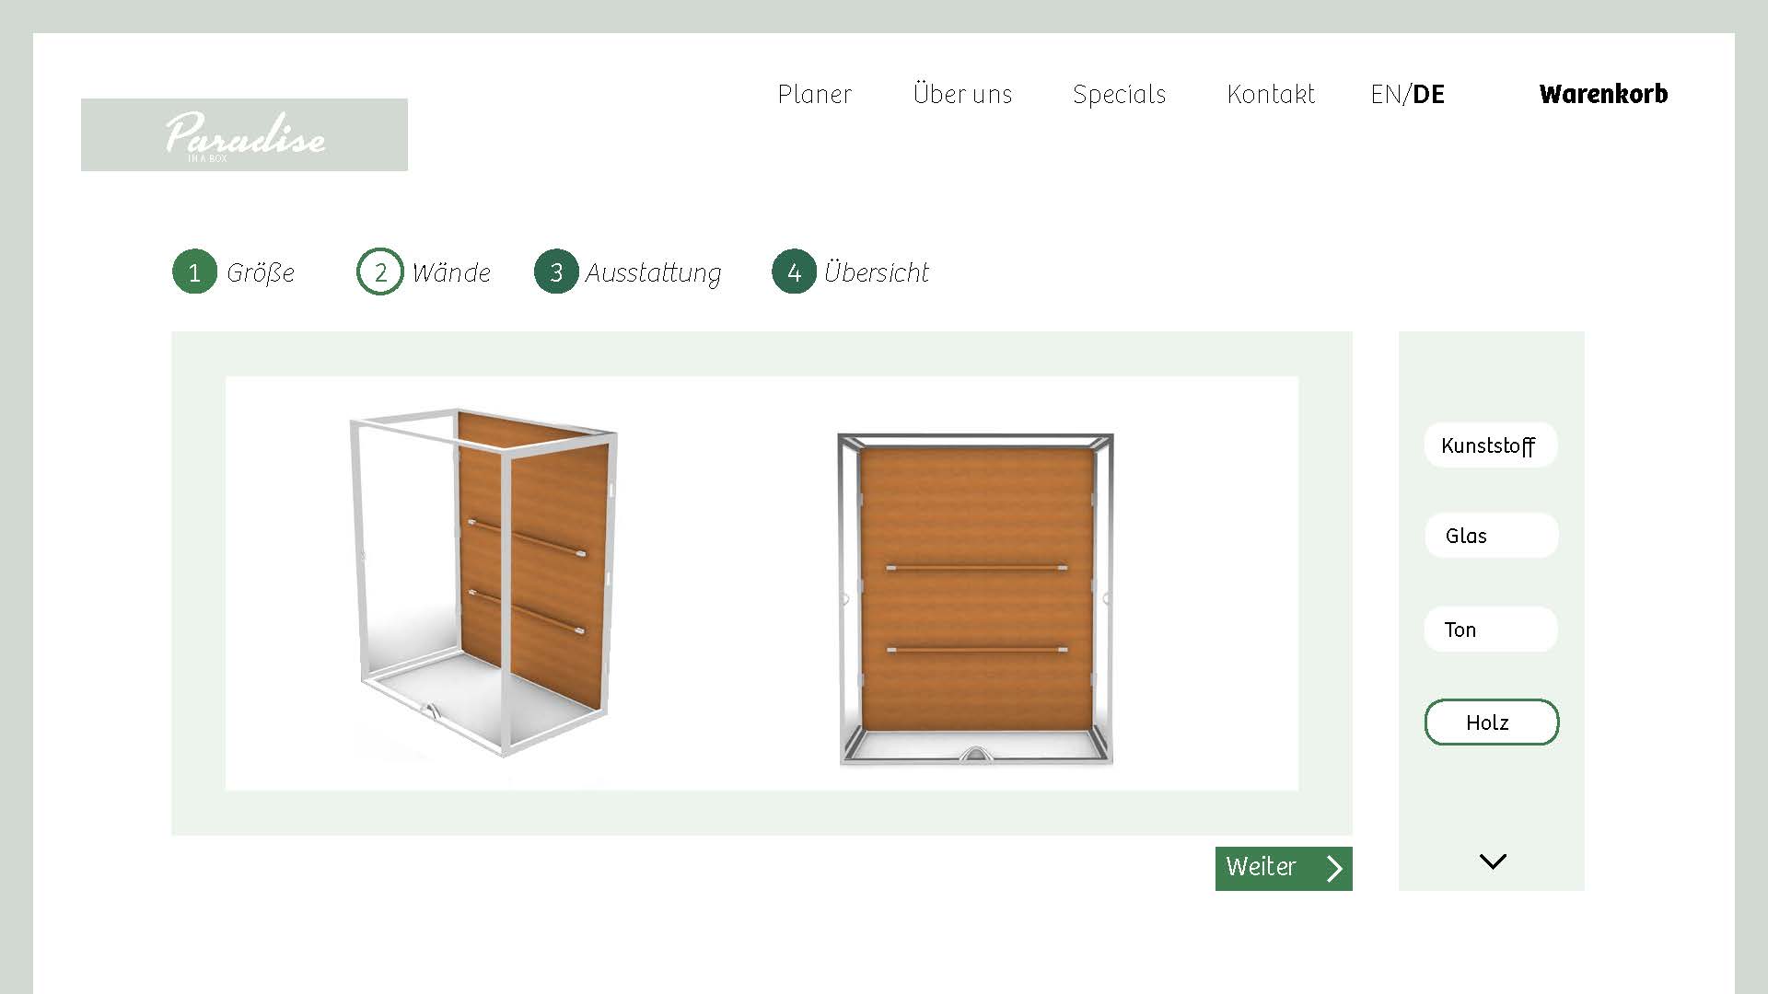Screen dimensions: 1768x994
Task: Select Glas as wall material
Action: click(x=1490, y=536)
